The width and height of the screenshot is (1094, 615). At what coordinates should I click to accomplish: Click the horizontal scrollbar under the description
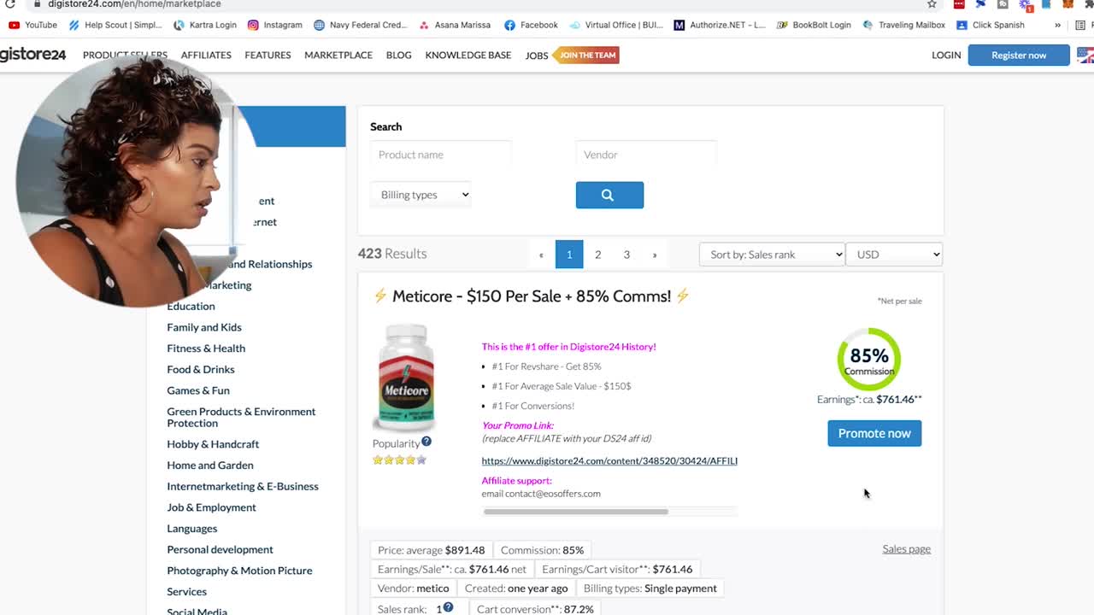pos(575,512)
